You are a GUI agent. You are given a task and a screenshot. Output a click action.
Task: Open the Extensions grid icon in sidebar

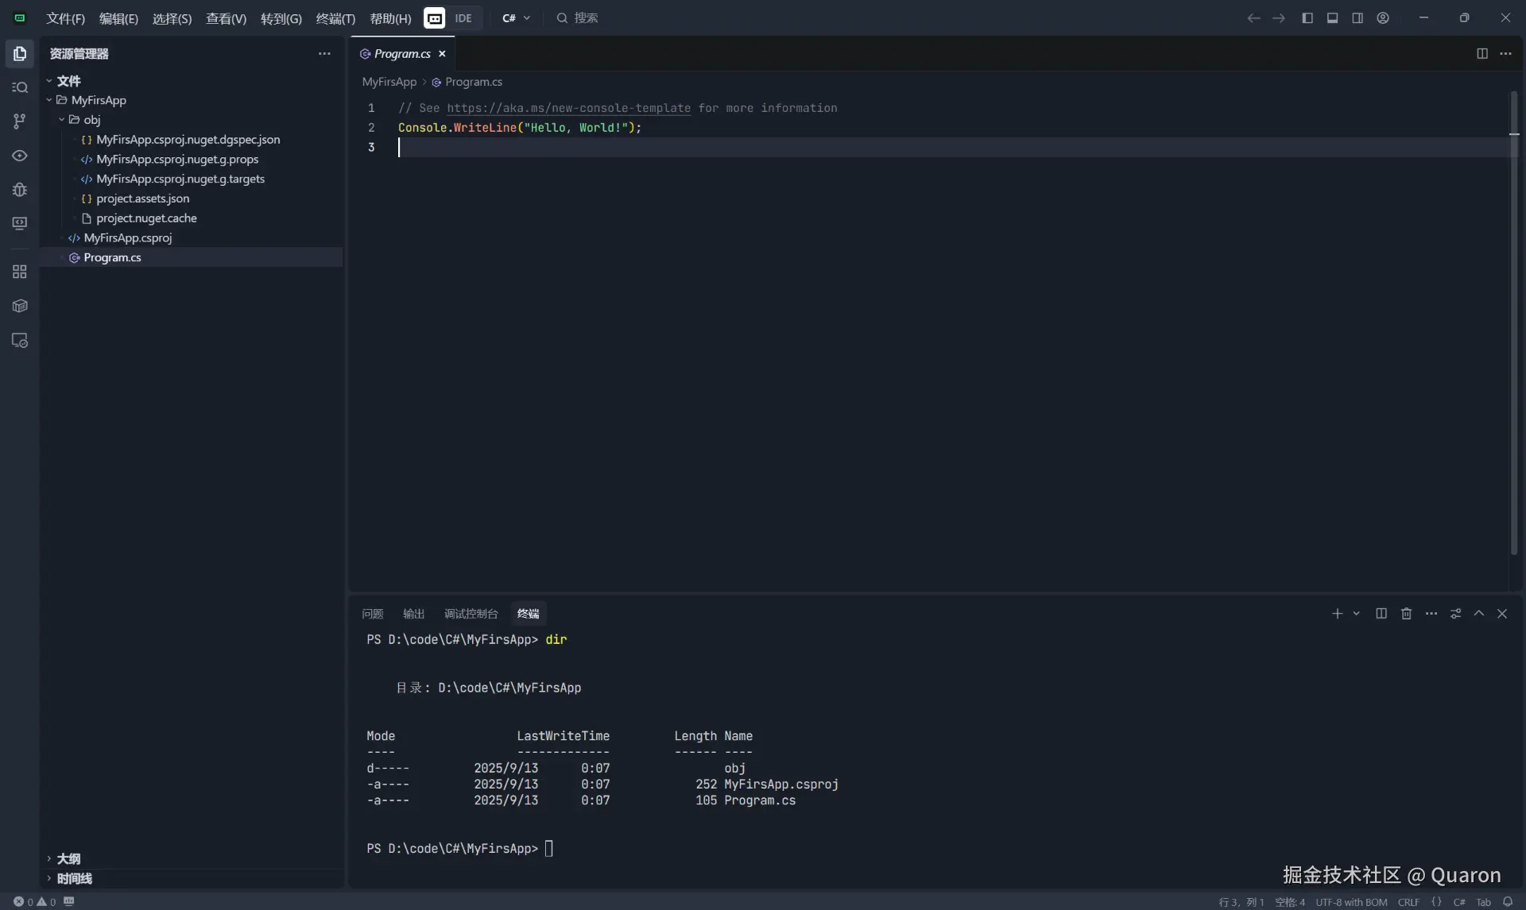[20, 272]
